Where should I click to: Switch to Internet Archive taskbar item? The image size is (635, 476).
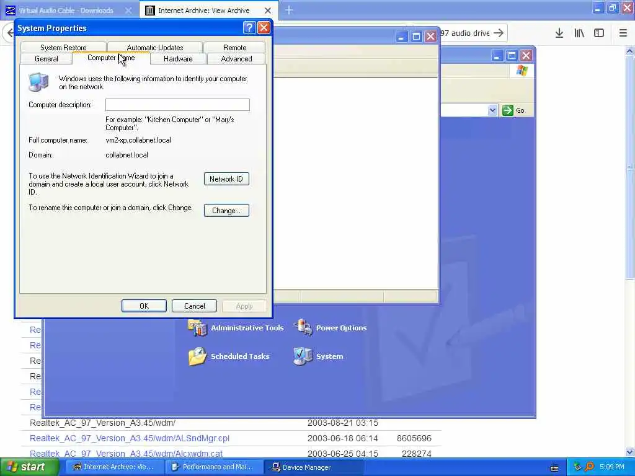114,467
